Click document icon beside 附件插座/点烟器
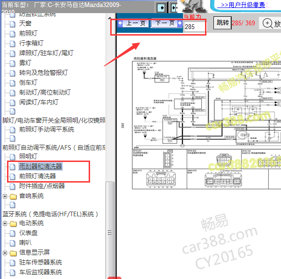The width and height of the screenshot is (281, 279). 13,186
